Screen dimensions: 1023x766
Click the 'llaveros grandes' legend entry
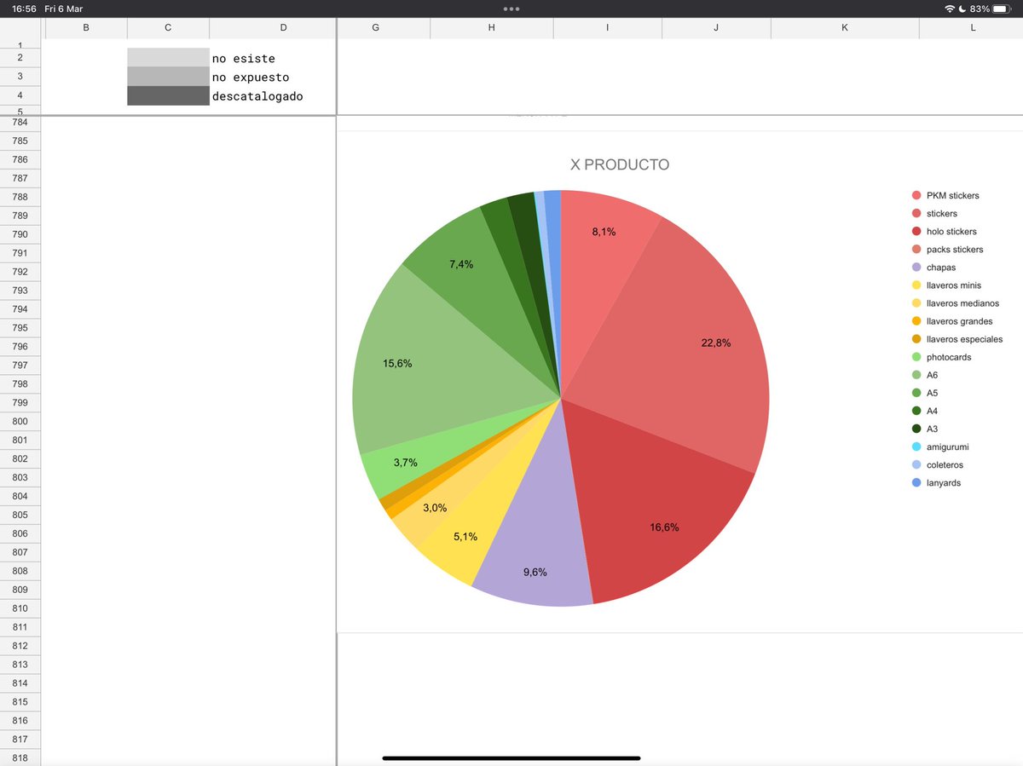pyautogui.click(x=951, y=321)
